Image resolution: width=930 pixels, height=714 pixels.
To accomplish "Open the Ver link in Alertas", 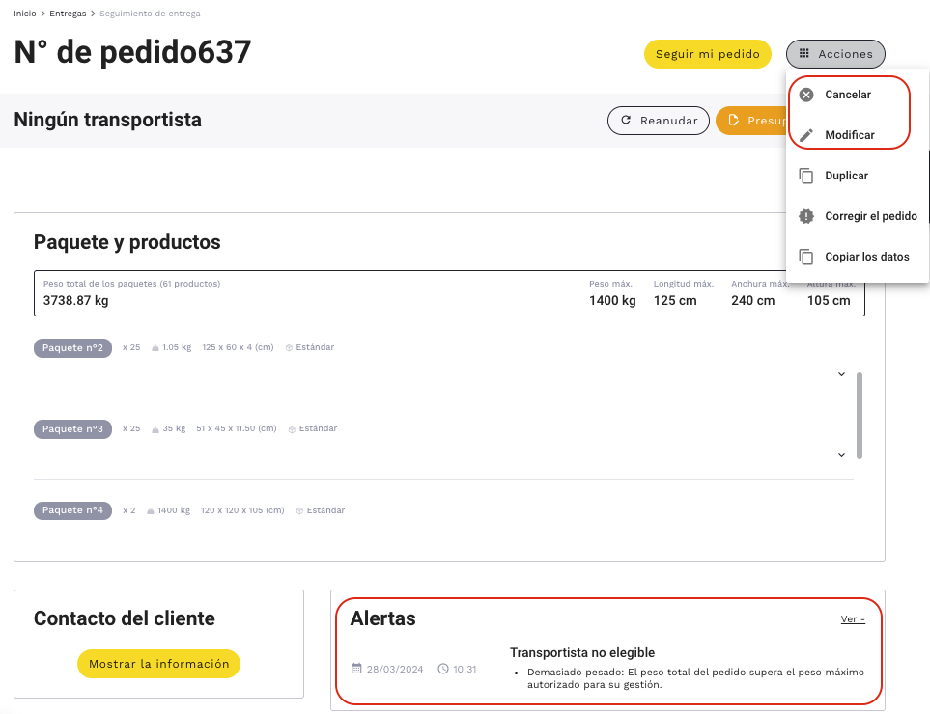I will [x=853, y=619].
